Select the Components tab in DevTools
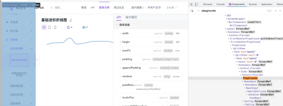Viewport: 283px width, 106px height. tap(237, 4)
